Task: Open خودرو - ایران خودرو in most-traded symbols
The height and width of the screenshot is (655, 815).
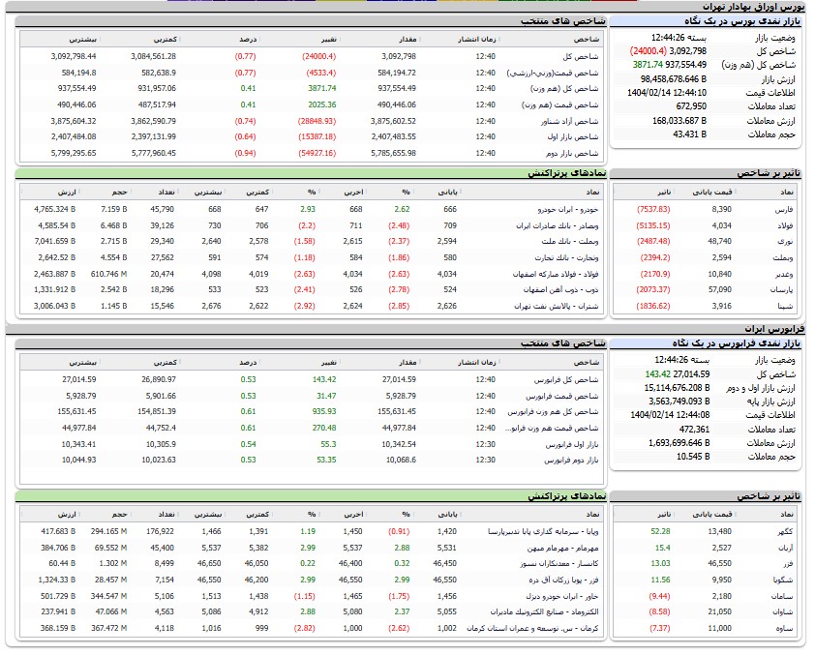Action: coord(568,209)
